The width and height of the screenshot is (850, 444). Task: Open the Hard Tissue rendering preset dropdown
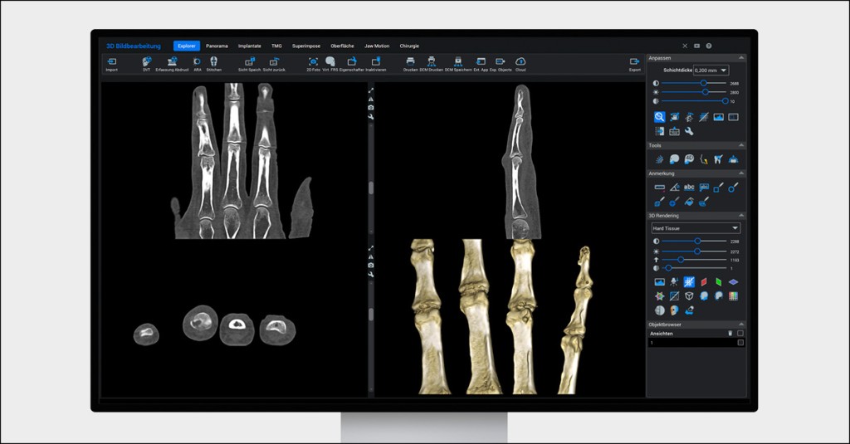[696, 227]
